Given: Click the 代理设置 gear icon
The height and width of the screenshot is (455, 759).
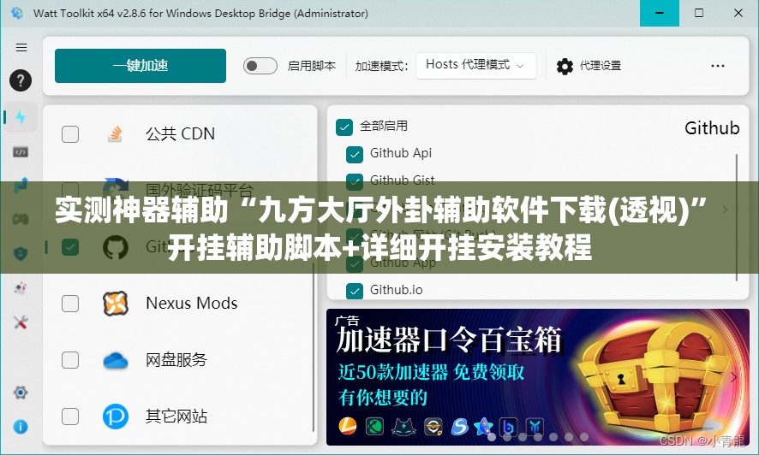Looking at the screenshot, I should [x=565, y=66].
